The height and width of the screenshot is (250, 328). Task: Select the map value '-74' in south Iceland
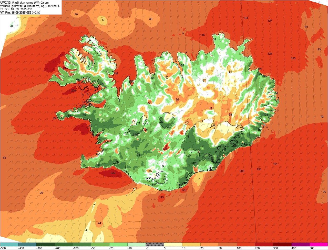[138, 155]
